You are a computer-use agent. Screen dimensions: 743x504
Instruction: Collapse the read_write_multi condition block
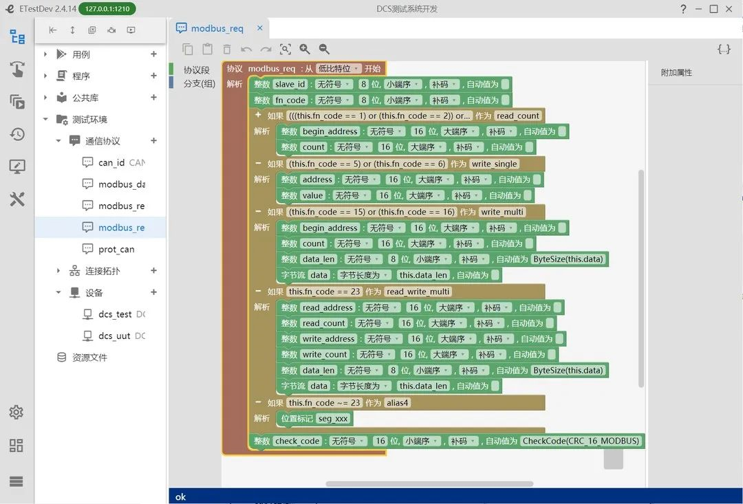point(258,291)
